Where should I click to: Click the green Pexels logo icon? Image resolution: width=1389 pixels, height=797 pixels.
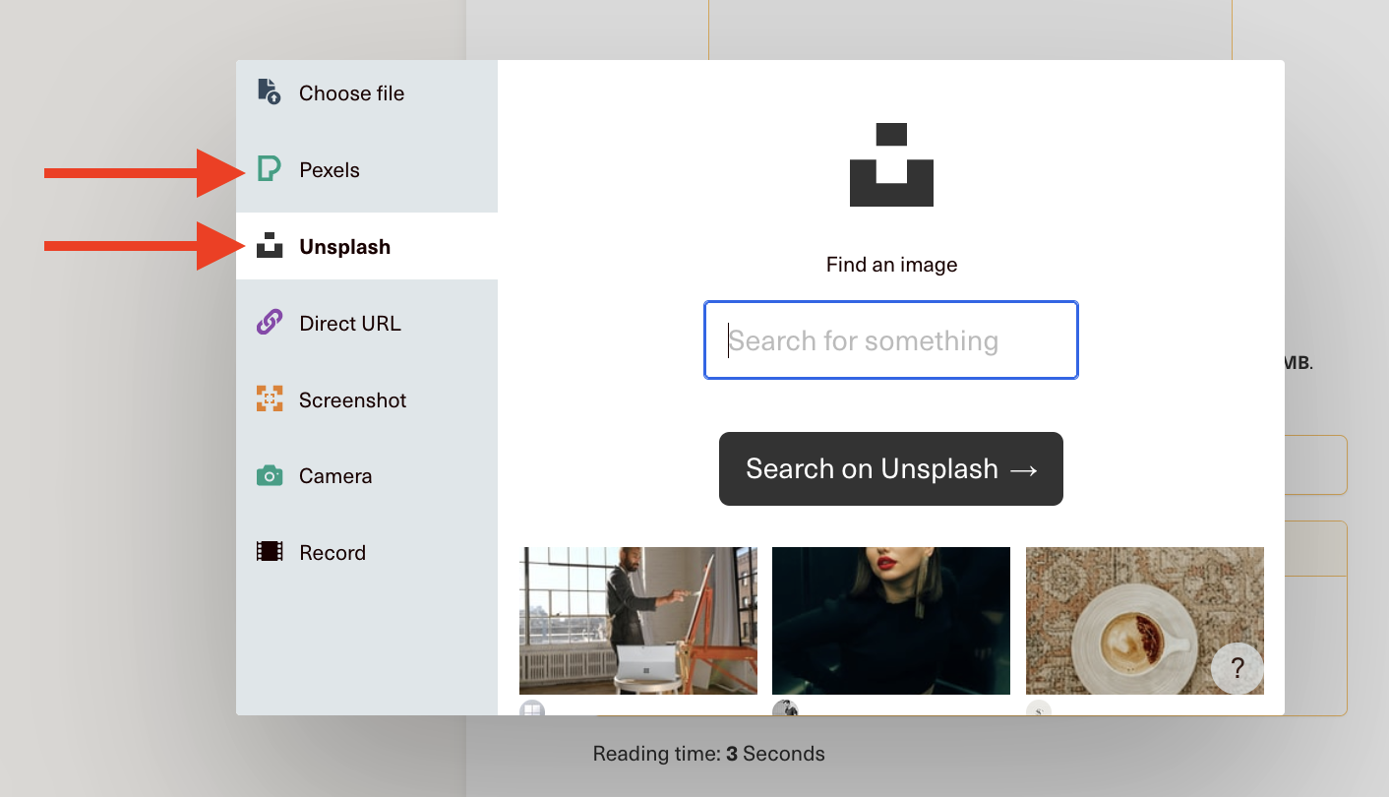point(269,169)
